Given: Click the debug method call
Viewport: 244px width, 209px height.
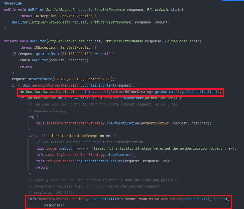Looking at the screenshot, I should click(x=65, y=148).
